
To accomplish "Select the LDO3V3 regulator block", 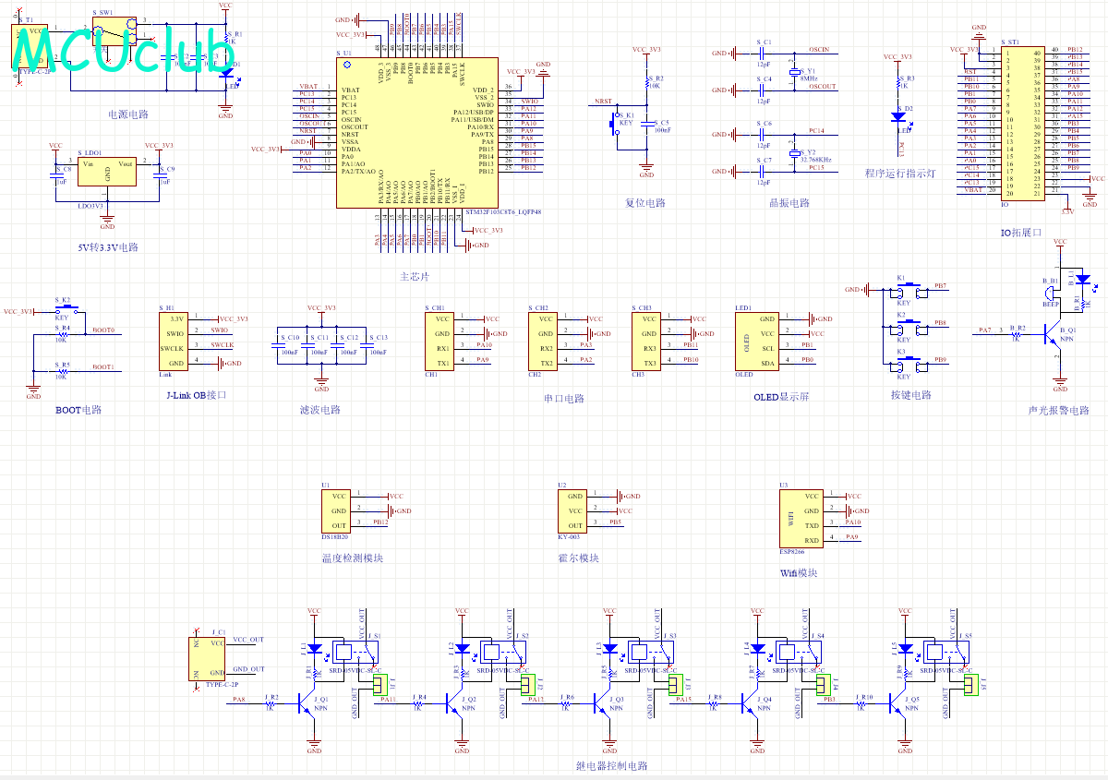I will click(x=107, y=172).
